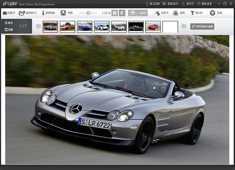Click the empty white thumbnail slot
Image resolution: width=235 pixels, height=170 pixels.
click(x=170, y=27)
